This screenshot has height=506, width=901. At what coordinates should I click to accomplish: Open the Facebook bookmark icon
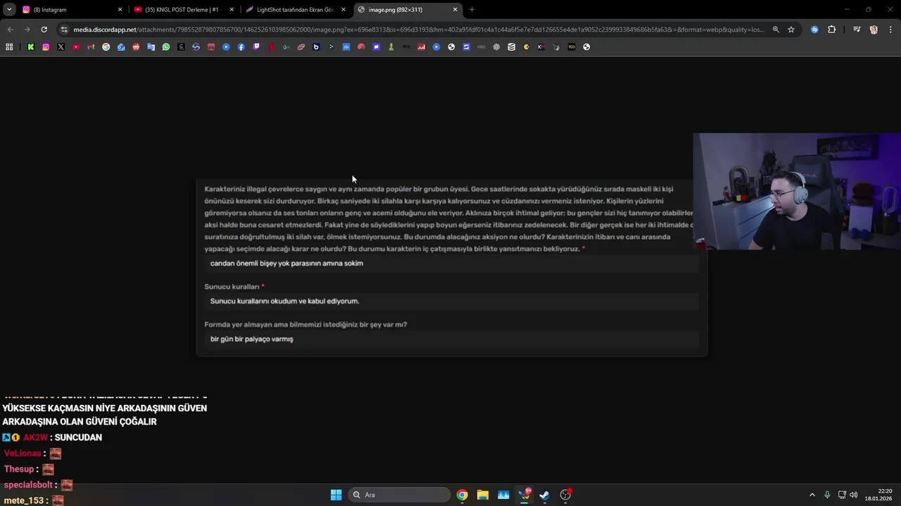(241, 47)
